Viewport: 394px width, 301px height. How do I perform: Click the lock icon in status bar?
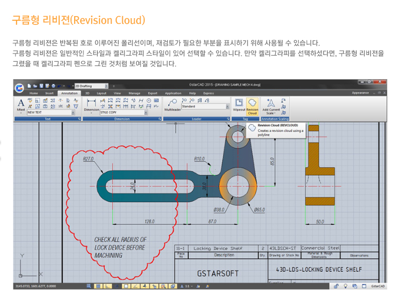coord(336,286)
